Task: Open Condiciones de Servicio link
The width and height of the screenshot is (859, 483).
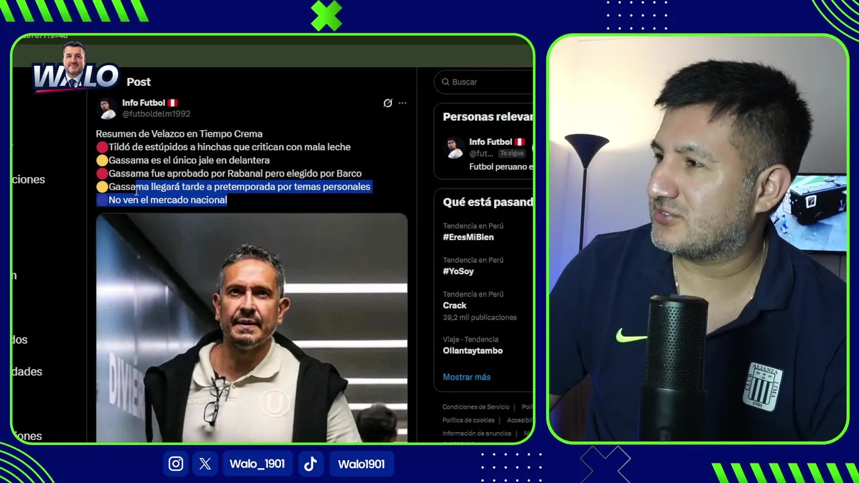Action: pos(476,407)
